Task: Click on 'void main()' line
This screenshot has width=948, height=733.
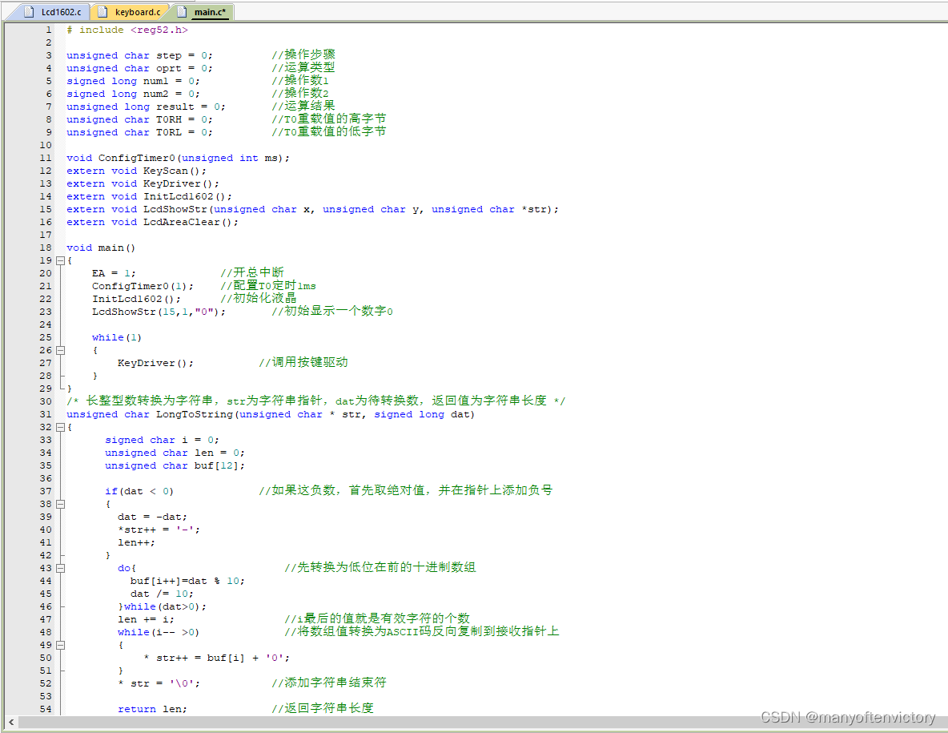Action: [x=101, y=248]
